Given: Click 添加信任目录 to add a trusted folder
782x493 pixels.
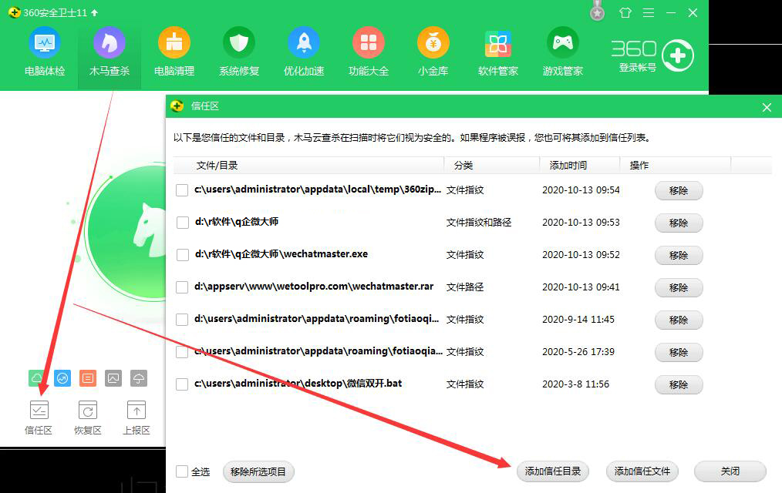Looking at the screenshot, I should [553, 471].
